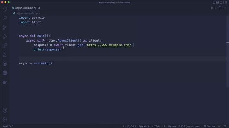Split the editor to the right
This screenshot has width=229, height=128.
tap(220, 8)
